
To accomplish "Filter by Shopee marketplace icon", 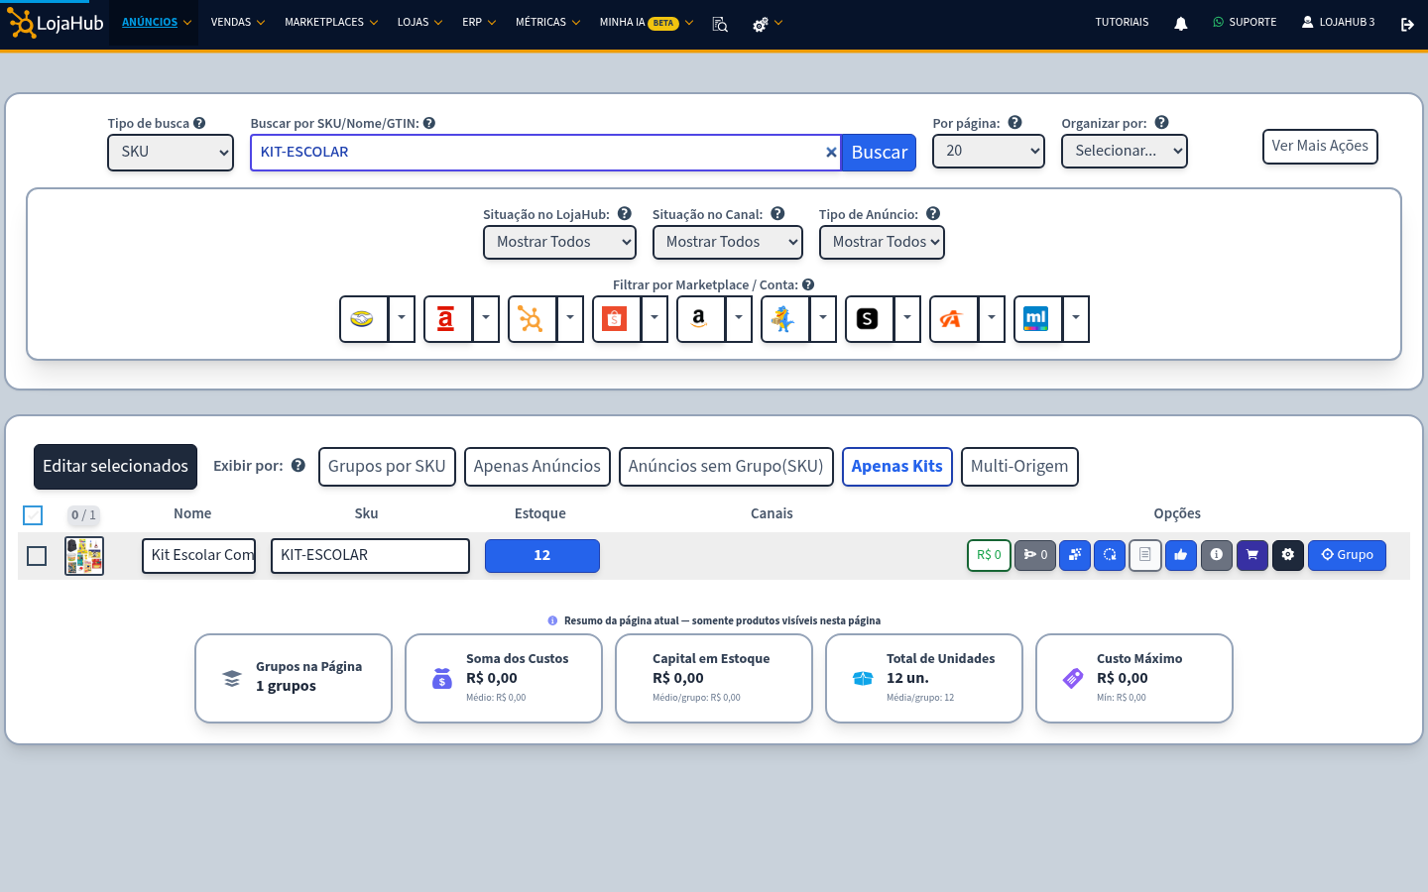I will 616,319.
